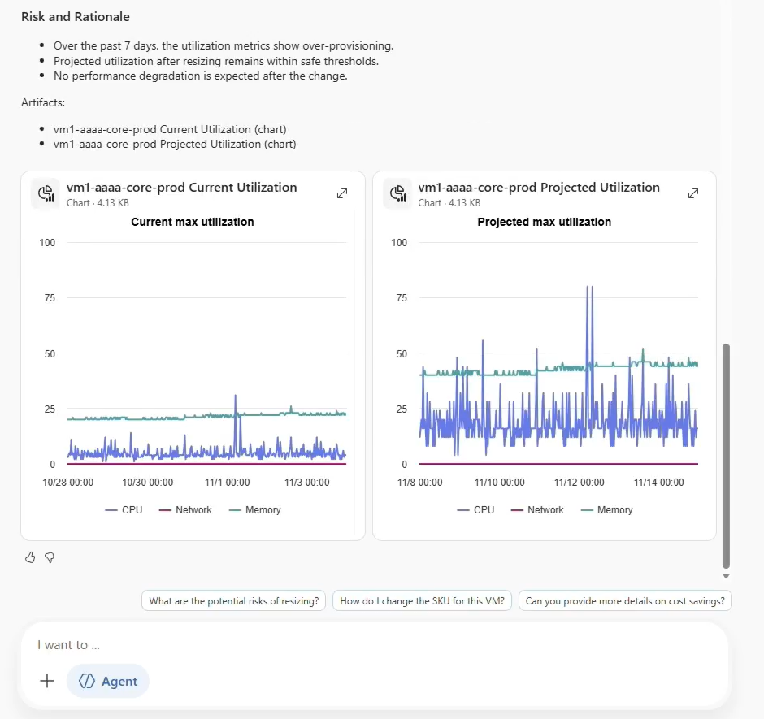The height and width of the screenshot is (719, 764).
Task: Expand the Current Utilization chart to full view
Action: [x=341, y=193]
